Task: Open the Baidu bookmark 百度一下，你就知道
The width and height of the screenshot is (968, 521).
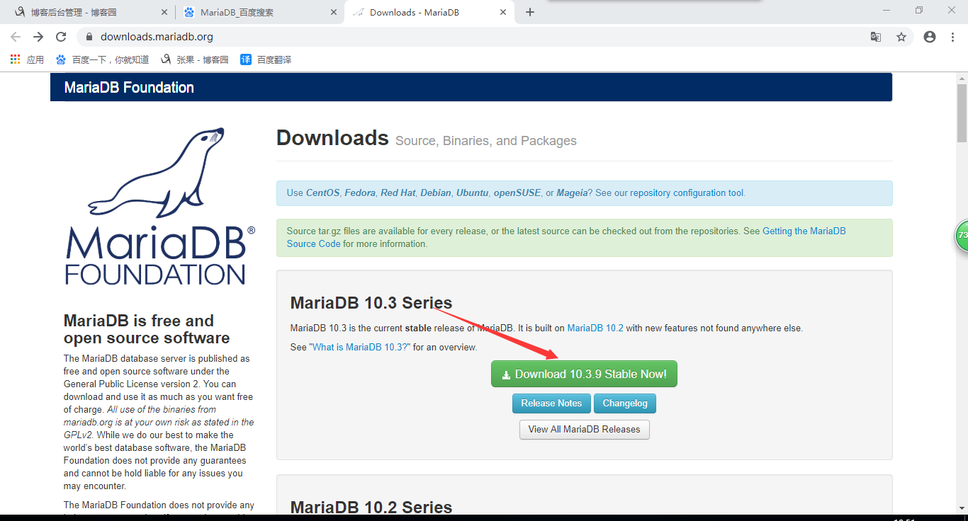Action: pyautogui.click(x=103, y=59)
